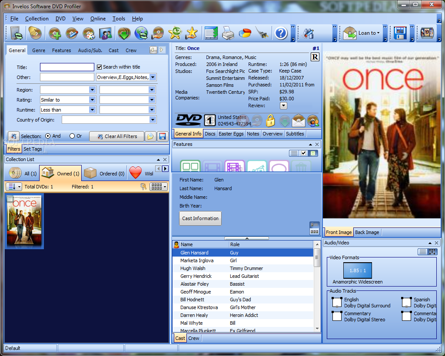Open Edit DVD with pencil disc icon
The width and height of the screenshot is (445, 356).
pyautogui.click(x=72, y=33)
